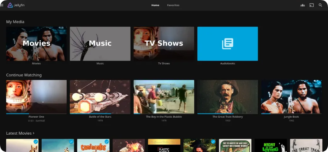The width and height of the screenshot is (328, 152).
Task: Click the Pioneer One title link
Action: (36, 117)
